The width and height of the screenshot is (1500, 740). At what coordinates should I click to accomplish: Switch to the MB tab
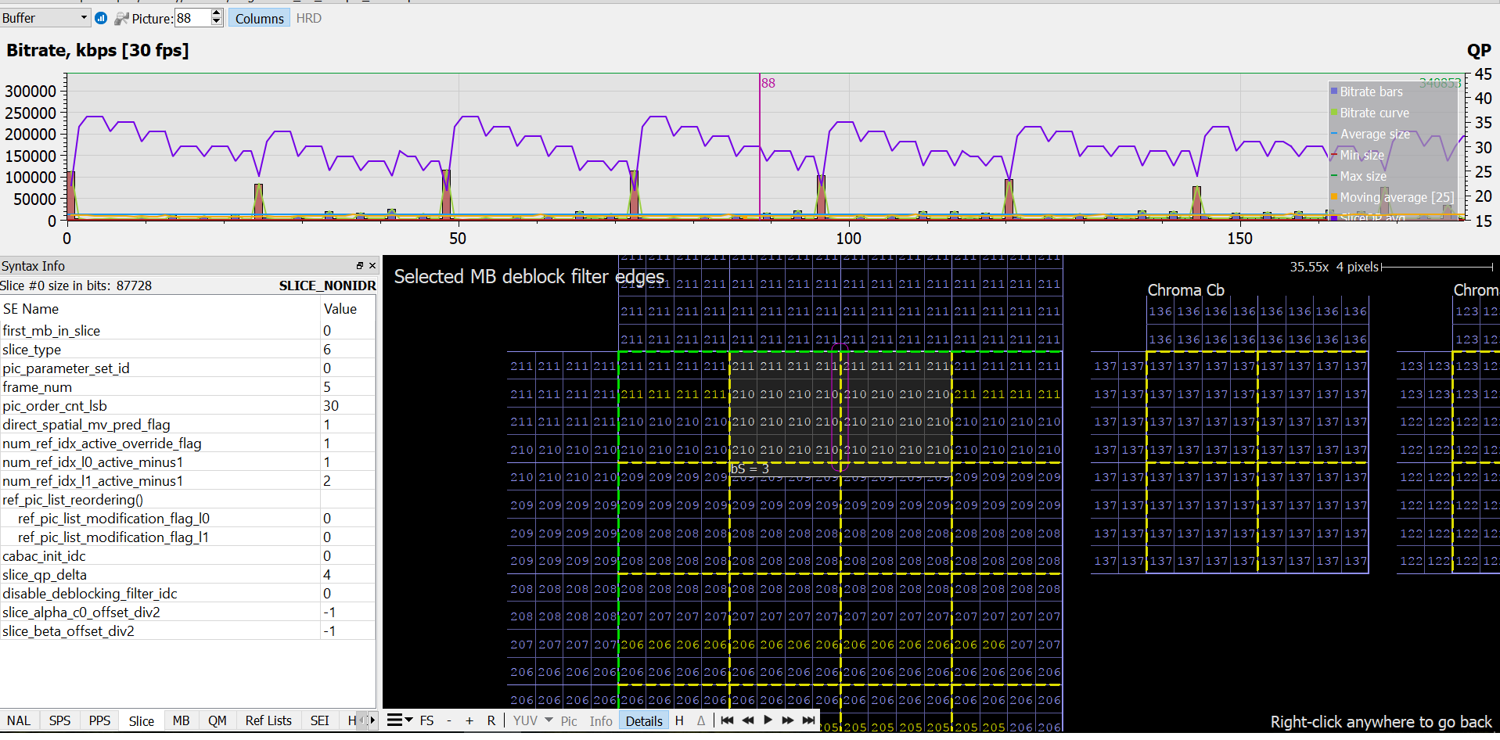pyautogui.click(x=181, y=720)
